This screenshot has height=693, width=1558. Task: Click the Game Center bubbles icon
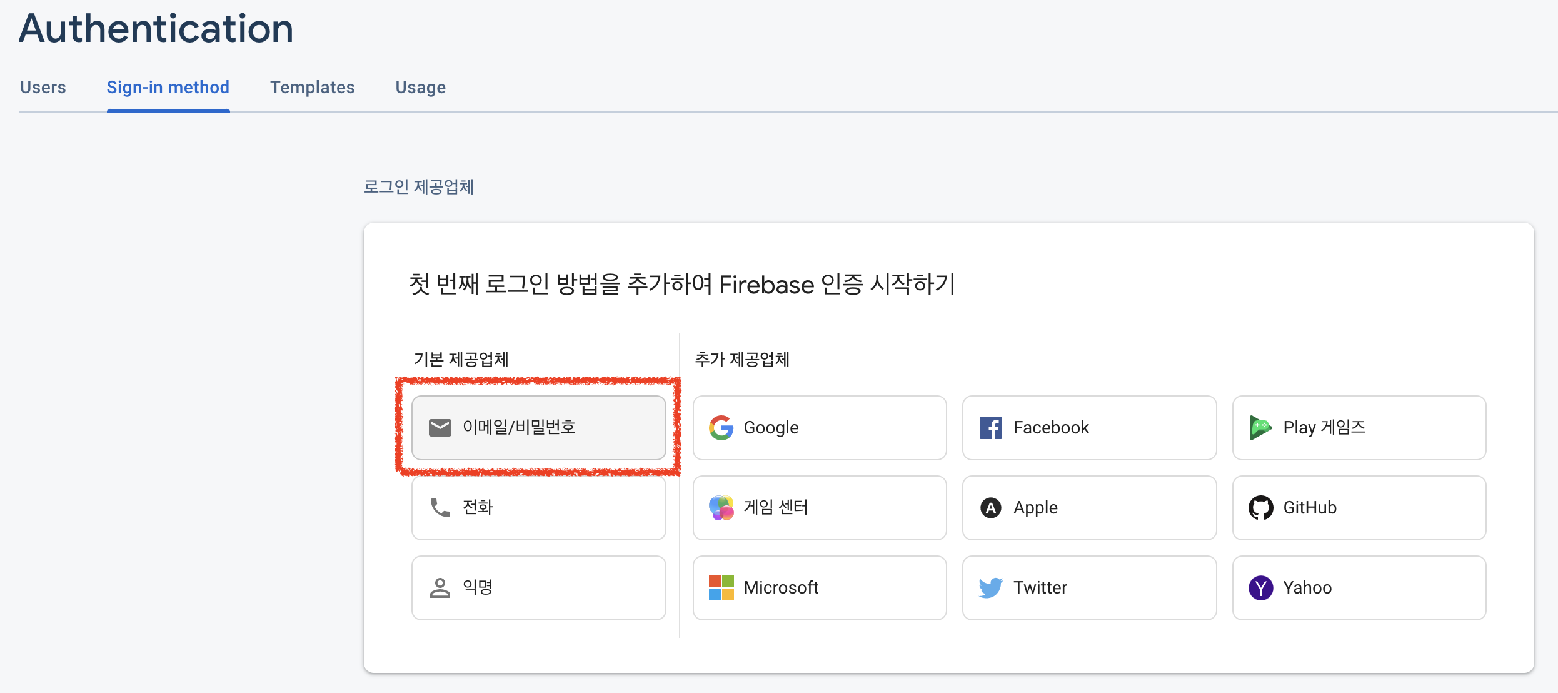tap(721, 507)
